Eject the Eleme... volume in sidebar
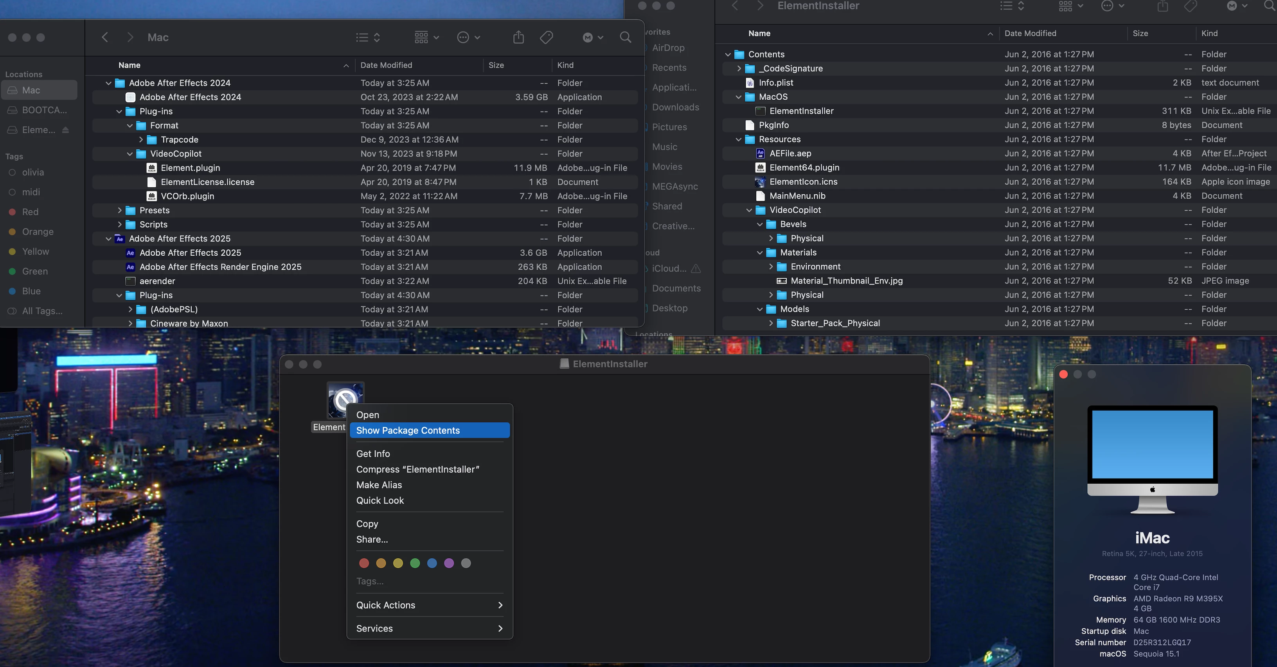1277x667 pixels. [x=65, y=130]
